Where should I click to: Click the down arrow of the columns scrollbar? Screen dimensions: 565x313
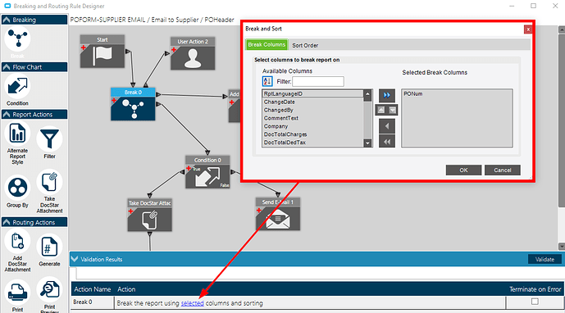(367, 143)
